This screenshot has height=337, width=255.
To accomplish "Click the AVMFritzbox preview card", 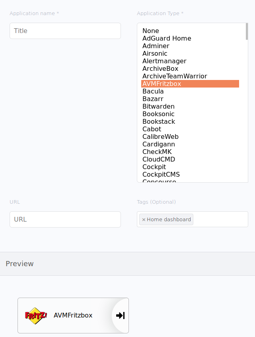I will [x=73, y=315].
